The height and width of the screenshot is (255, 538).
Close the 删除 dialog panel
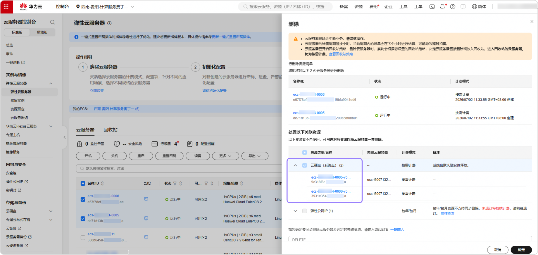(x=532, y=21)
